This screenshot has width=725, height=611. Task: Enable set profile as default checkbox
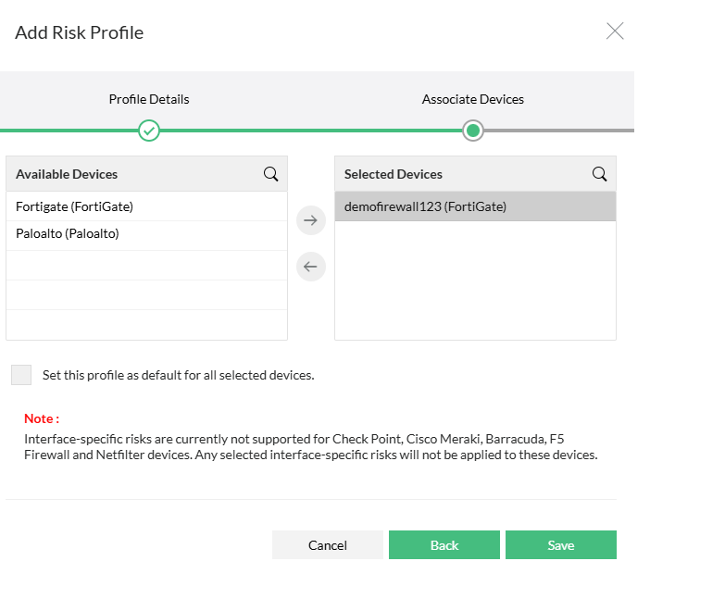pos(21,375)
